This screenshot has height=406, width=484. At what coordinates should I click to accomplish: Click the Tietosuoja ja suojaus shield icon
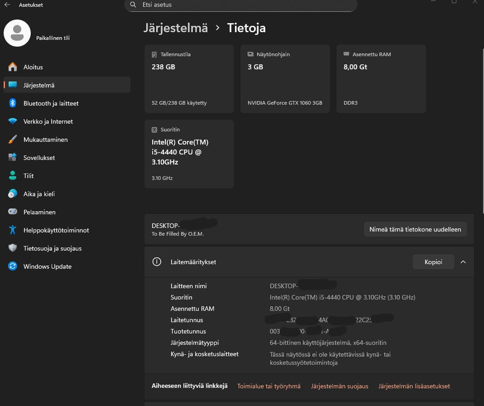(13, 249)
